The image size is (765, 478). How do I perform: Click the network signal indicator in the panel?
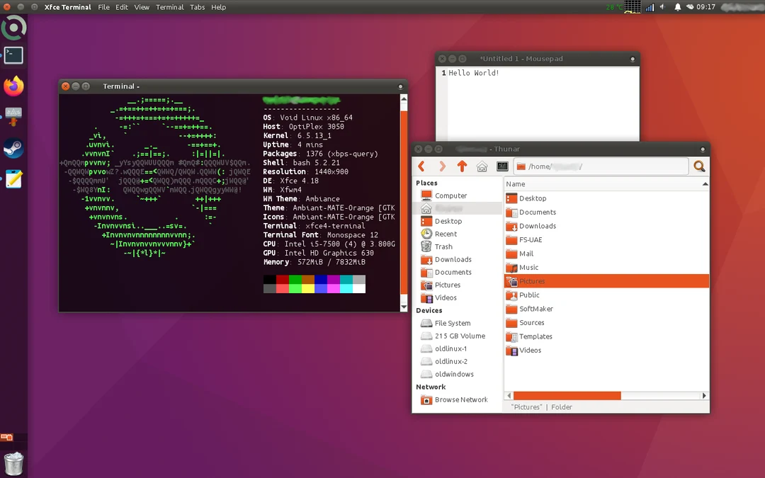click(x=650, y=7)
